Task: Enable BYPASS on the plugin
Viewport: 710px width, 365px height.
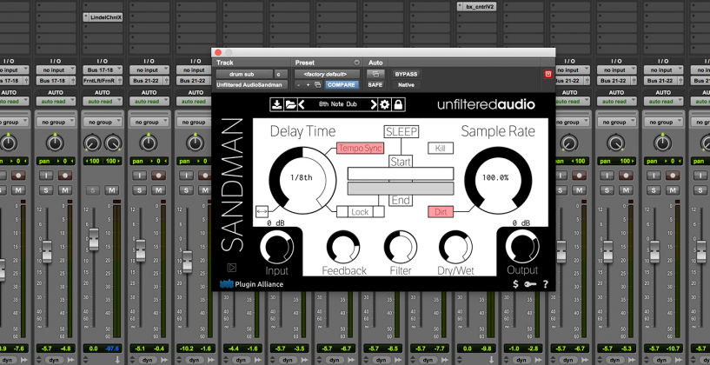Action: pos(406,74)
